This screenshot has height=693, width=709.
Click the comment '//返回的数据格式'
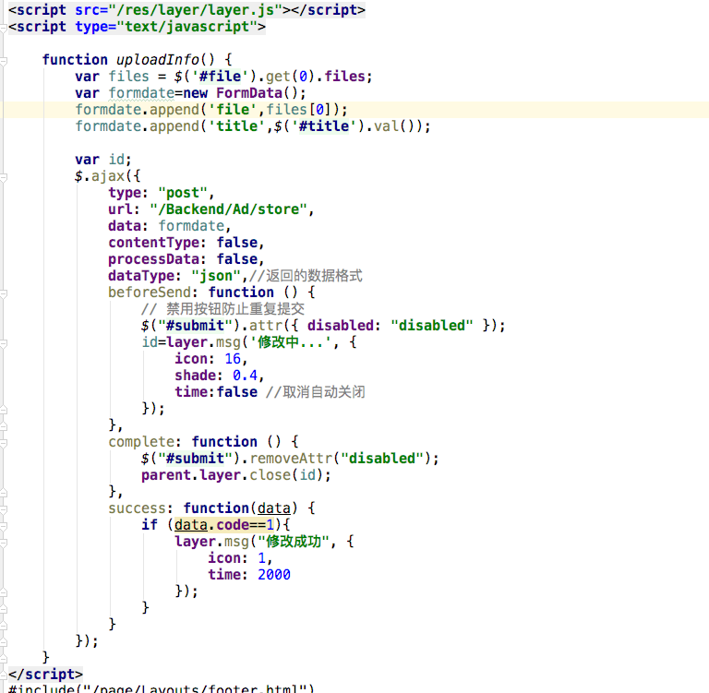306,276
